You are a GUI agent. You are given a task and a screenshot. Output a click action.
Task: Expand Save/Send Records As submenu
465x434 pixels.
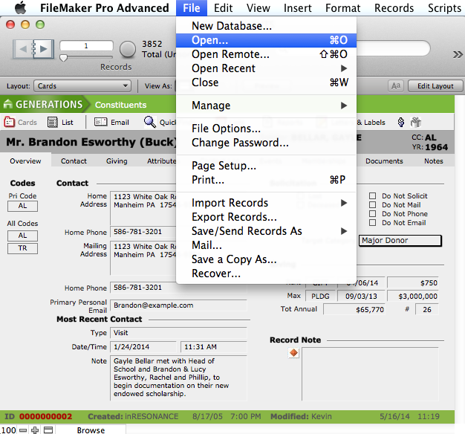tap(266, 231)
